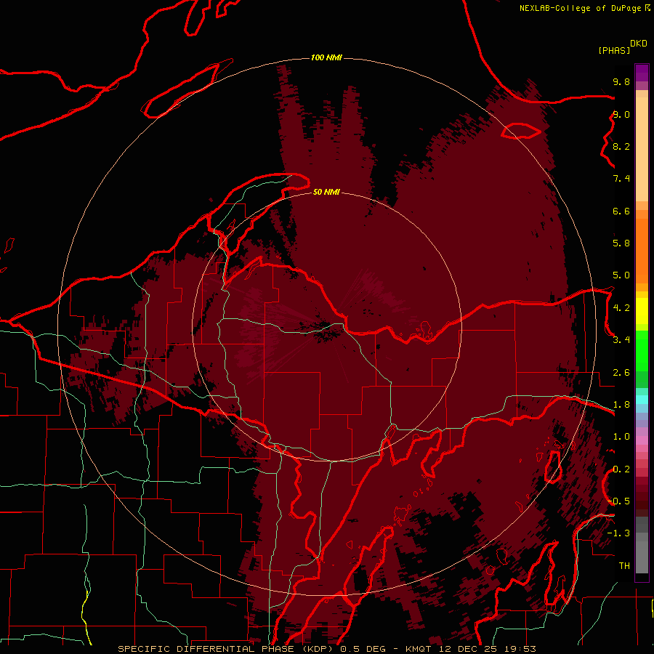Viewport: 654px width, 654px height.
Task: Click the Specific Differential Phase (KDP) caption
Action: 227,649
